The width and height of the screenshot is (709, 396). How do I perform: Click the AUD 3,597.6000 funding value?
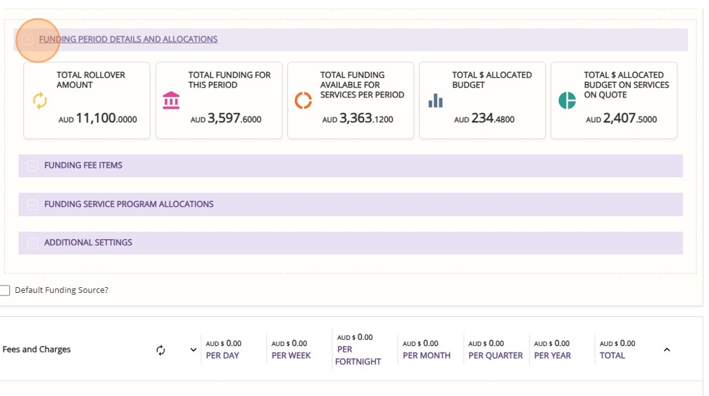click(x=225, y=118)
